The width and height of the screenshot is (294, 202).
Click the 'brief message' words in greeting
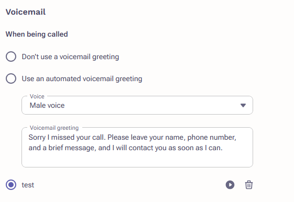tap(72, 148)
